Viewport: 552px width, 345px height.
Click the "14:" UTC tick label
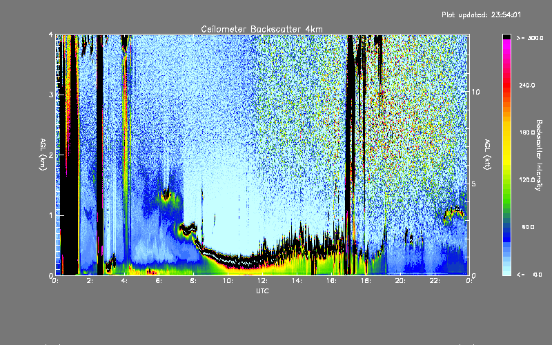[297, 281]
